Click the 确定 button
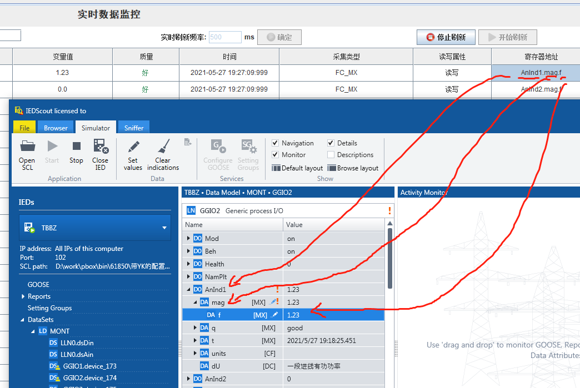Viewport: 580px width, 388px height. pyautogui.click(x=279, y=37)
